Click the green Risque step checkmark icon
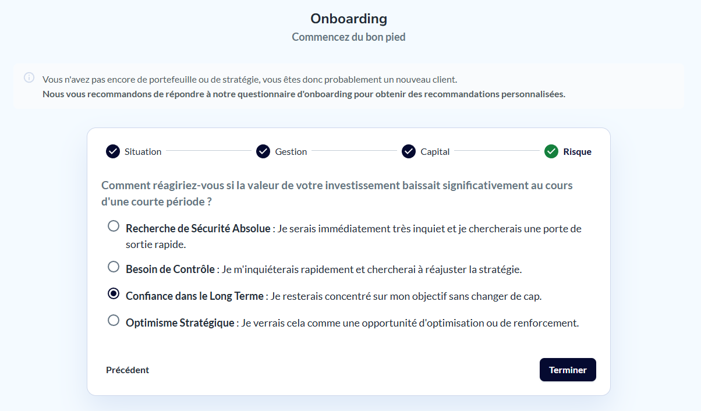701x411 pixels. 551,151
